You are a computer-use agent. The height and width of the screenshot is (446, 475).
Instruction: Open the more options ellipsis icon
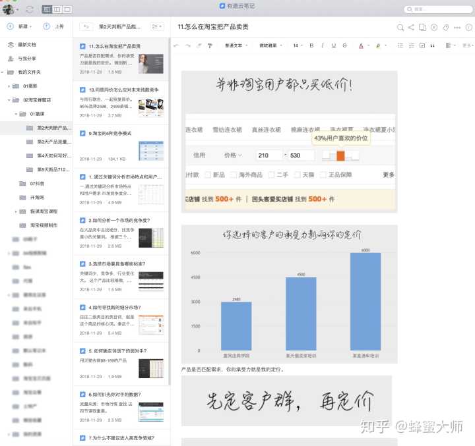click(458, 27)
